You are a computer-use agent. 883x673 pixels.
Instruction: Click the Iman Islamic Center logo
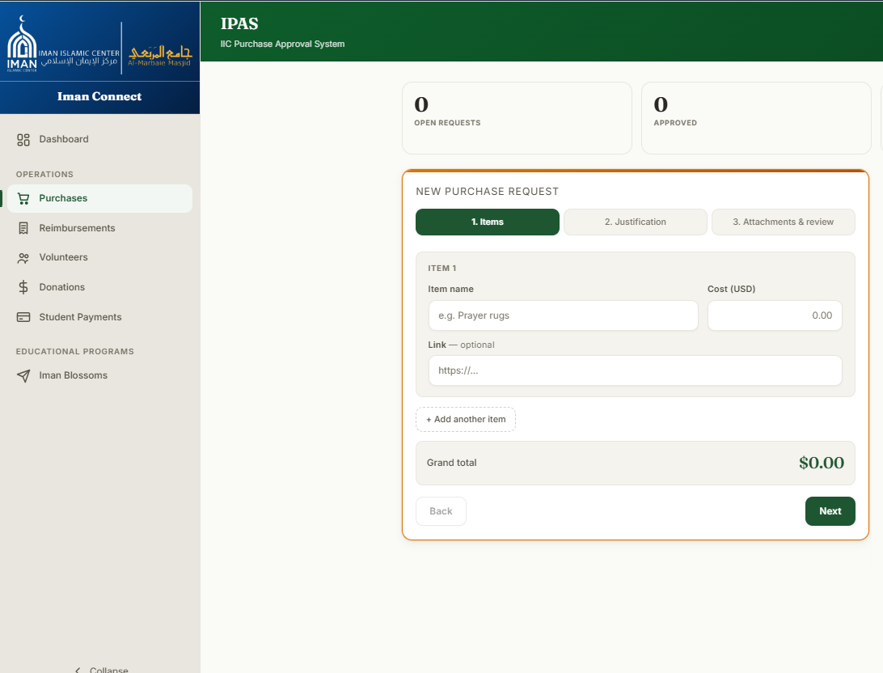click(x=62, y=46)
